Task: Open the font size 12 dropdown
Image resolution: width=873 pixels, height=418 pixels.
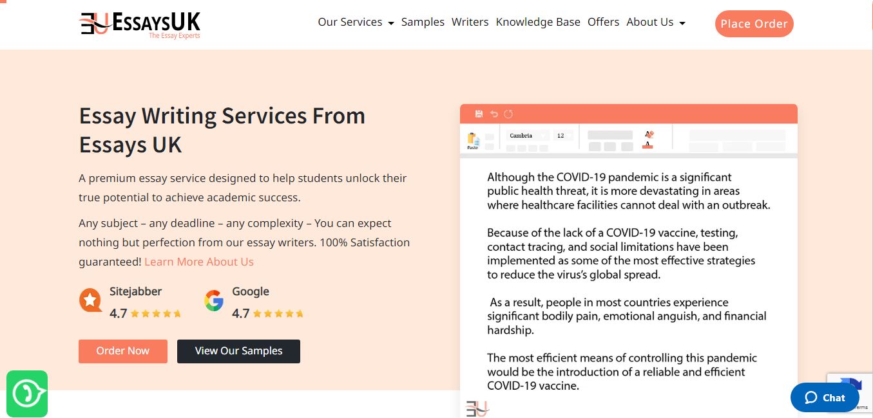Action: (x=563, y=136)
